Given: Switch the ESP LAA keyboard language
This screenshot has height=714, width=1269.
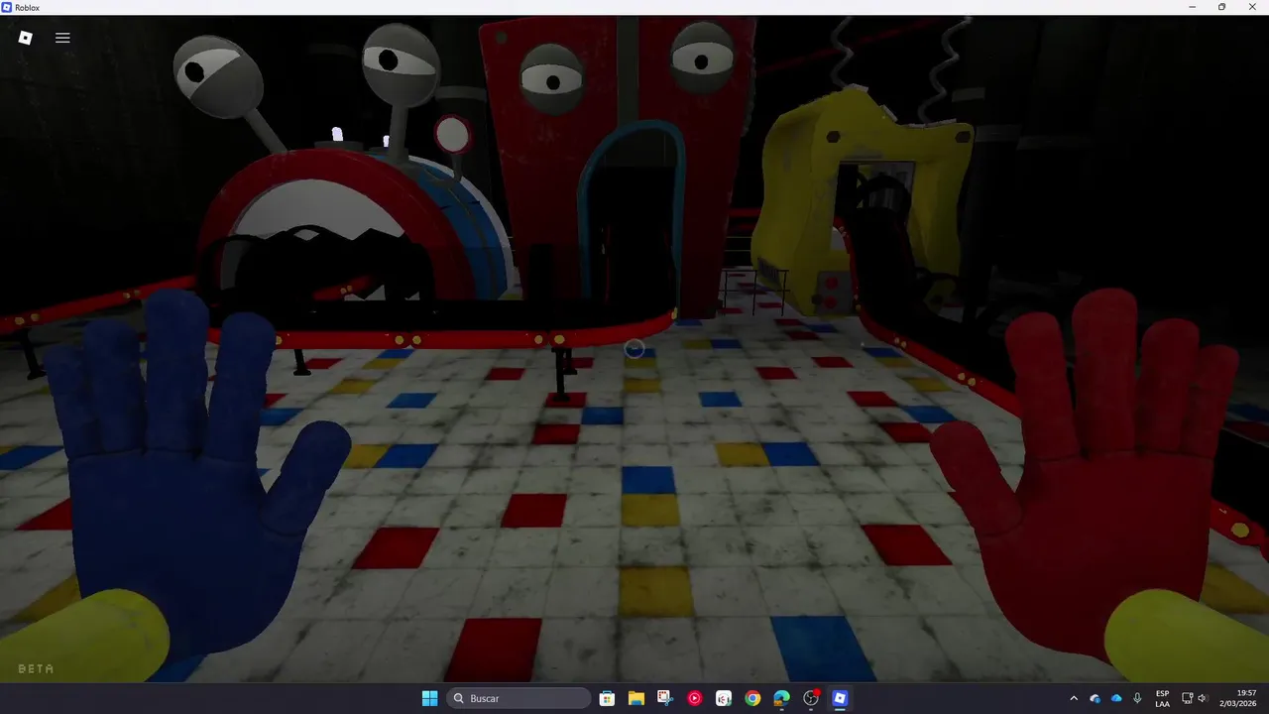Looking at the screenshot, I should click(1162, 698).
